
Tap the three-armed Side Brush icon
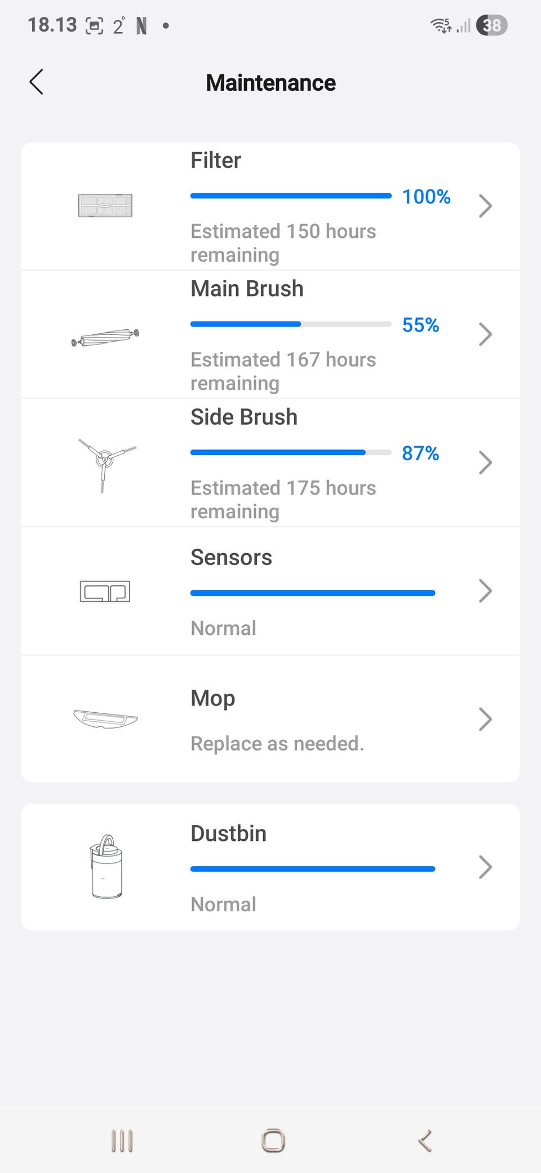click(105, 462)
